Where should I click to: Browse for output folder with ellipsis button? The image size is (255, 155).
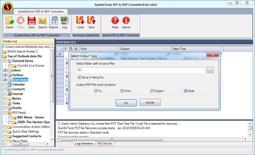coord(210,70)
